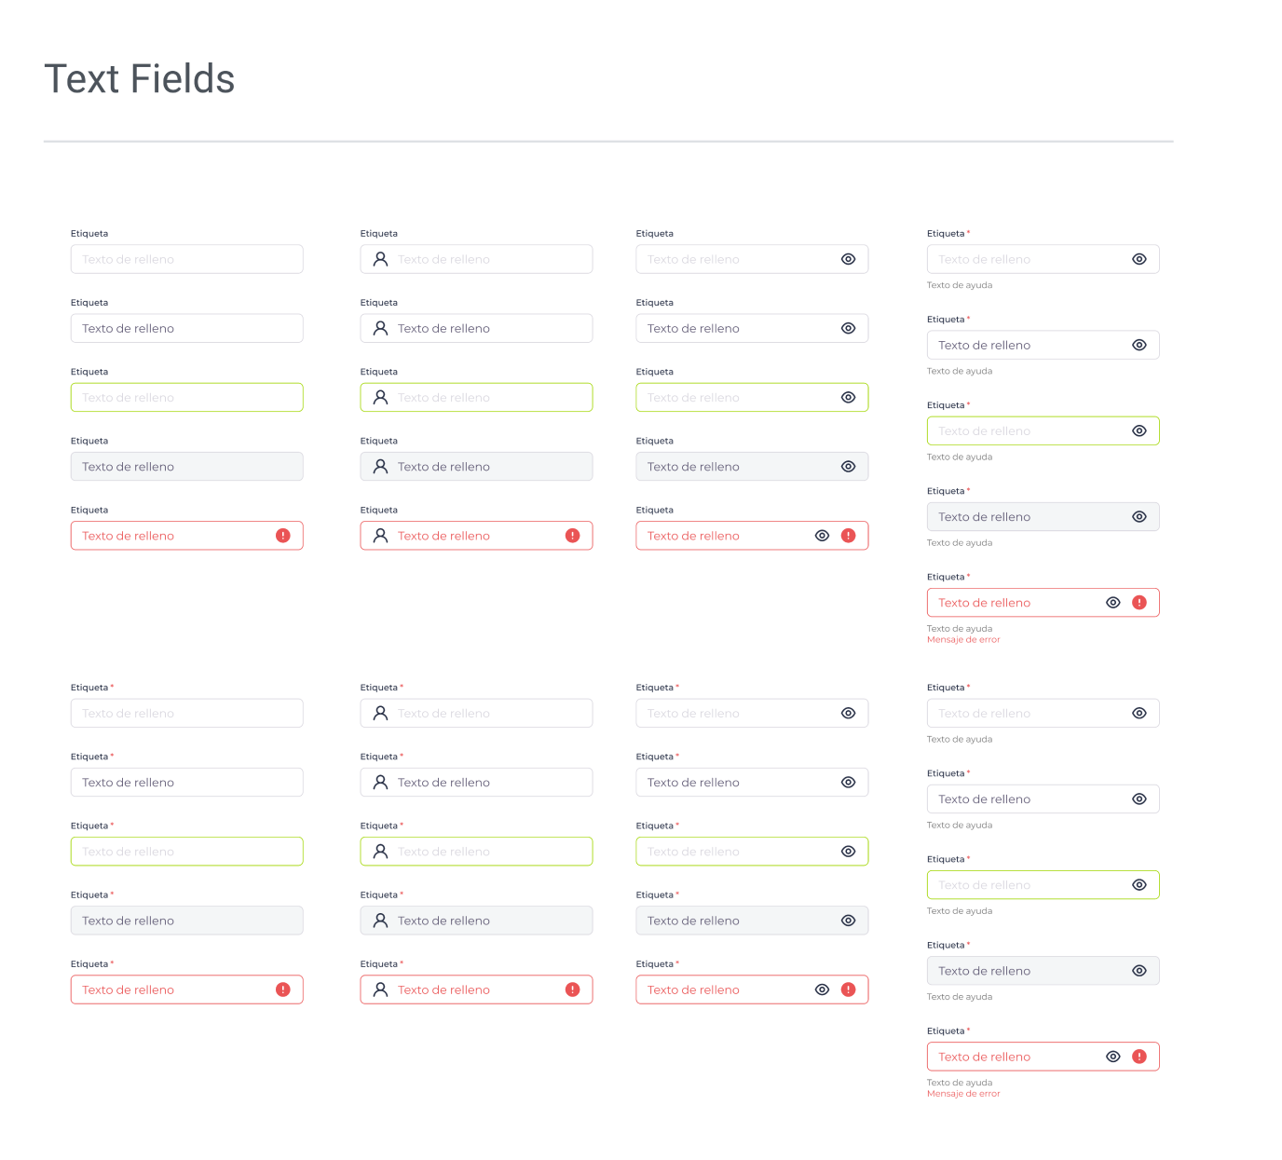Toggle eye icon in optional gray disabled field
This screenshot has height=1160, width=1282.
pos(848,467)
